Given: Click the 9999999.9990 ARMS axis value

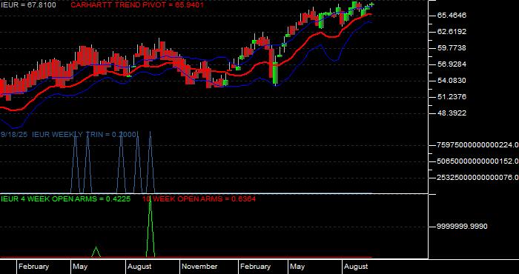Looking at the screenshot, I should pos(462,227).
